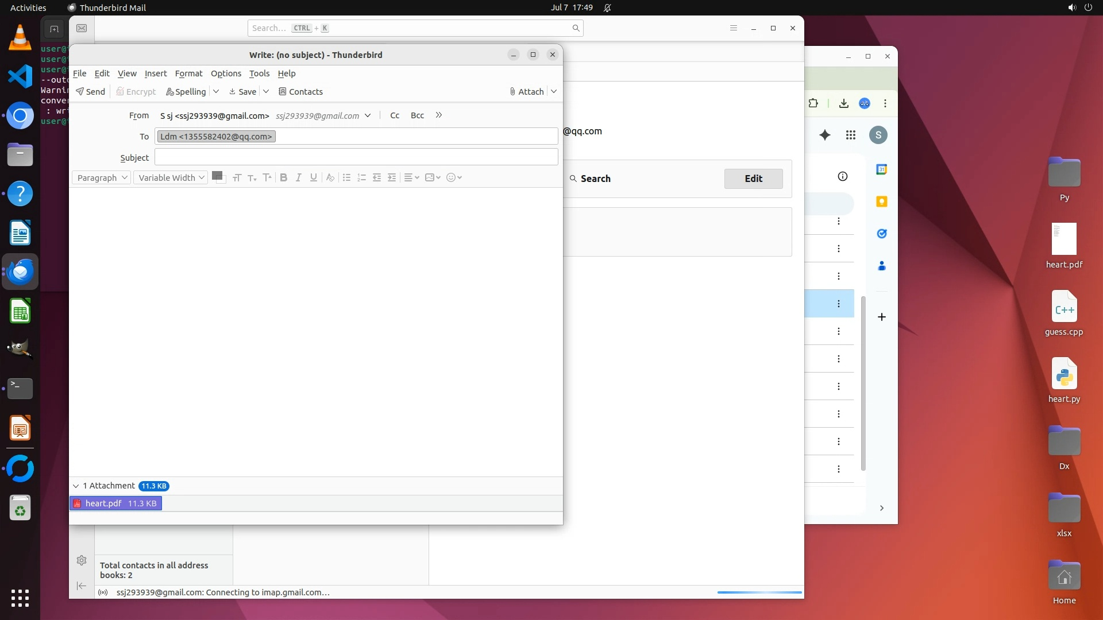The width and height of the screenshot is (1103, 620).
Task: Toggle bold text formatting
Action: pos(283,178)
